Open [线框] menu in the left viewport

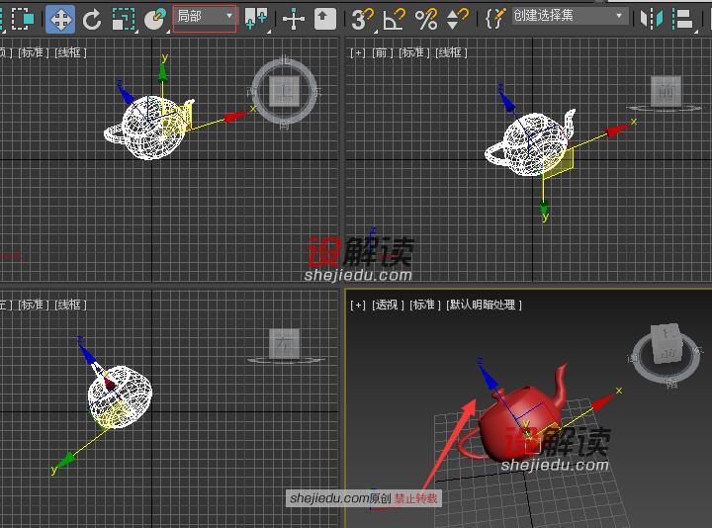click(70, 305)
